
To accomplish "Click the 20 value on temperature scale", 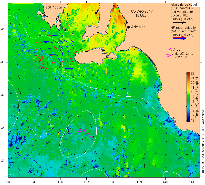I will (193, 83).
